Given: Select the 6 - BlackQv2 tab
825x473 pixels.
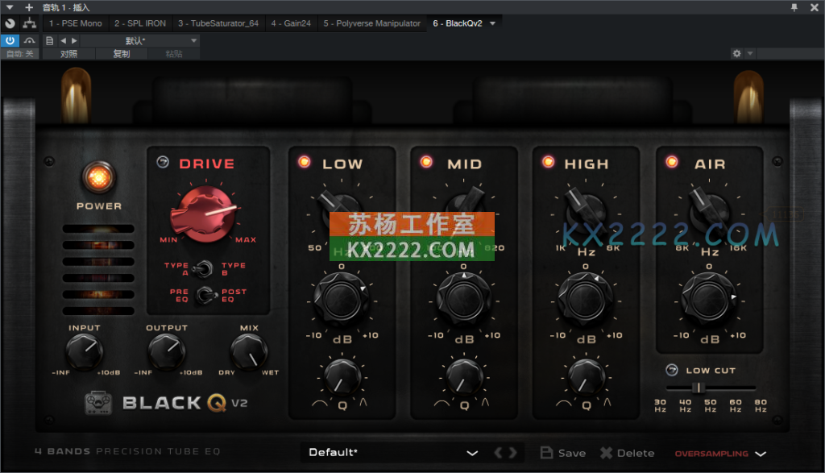Looking at the screenshot, I should [458, 23].
